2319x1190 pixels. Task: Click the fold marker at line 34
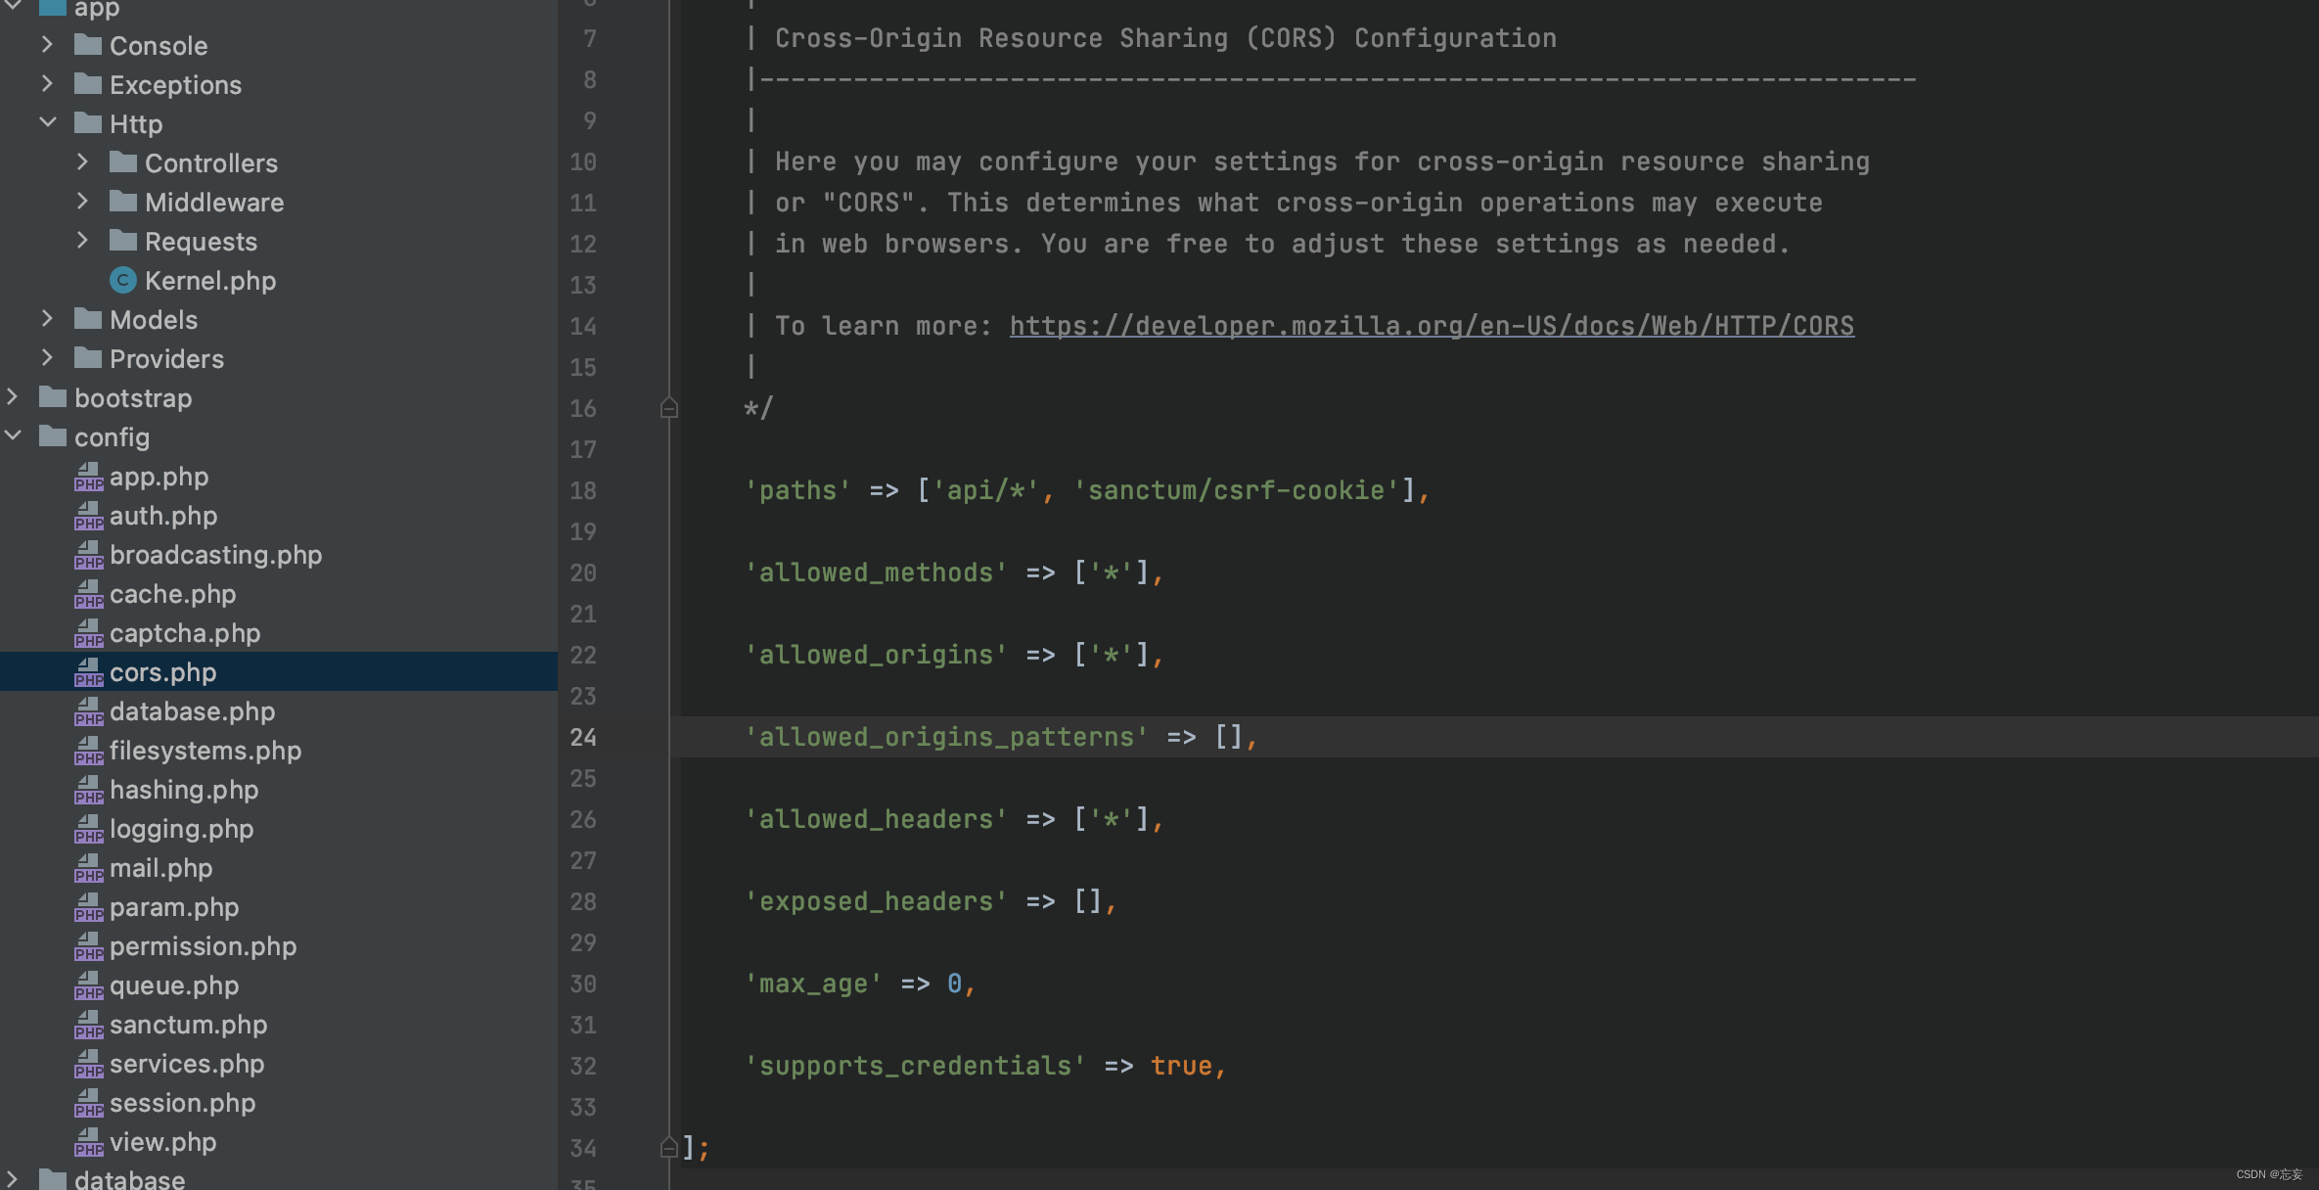click(669, 1147)
